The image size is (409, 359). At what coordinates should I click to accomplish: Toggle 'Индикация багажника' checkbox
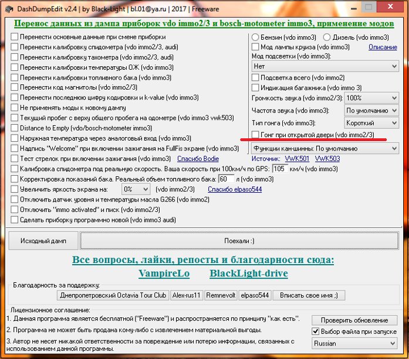(255, 88)
